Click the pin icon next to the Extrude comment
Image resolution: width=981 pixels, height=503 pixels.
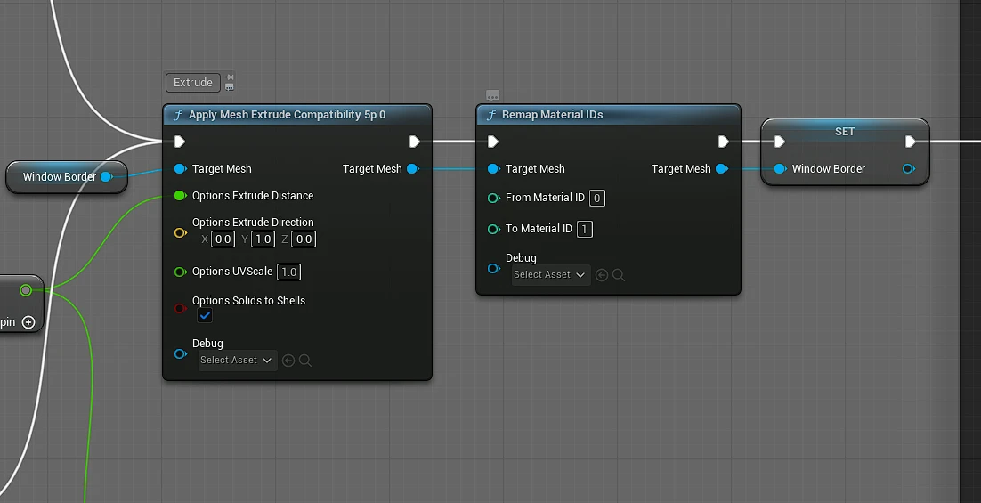click(230, 77)
